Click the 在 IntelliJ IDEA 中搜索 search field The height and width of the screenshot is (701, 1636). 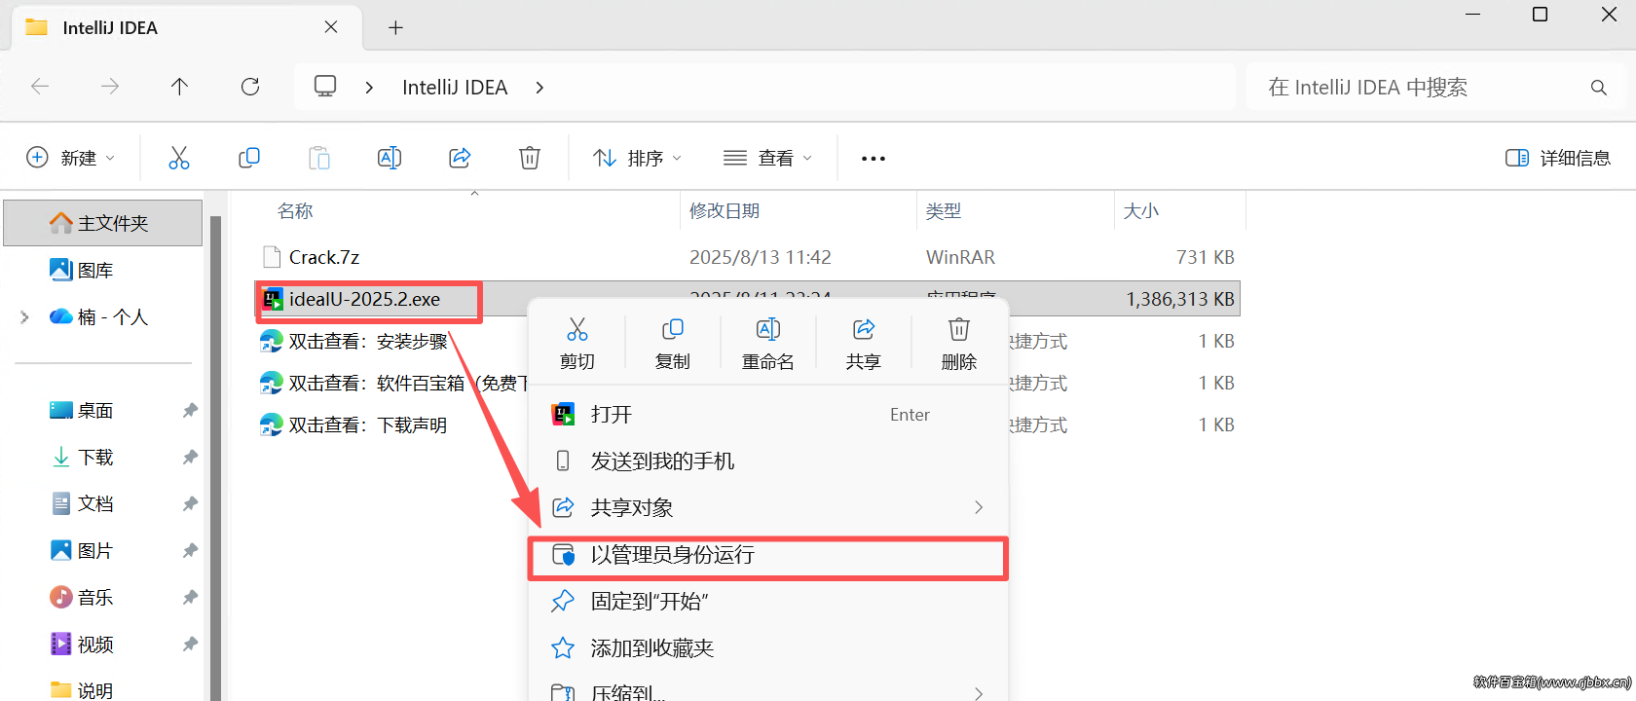[1435, 88]
